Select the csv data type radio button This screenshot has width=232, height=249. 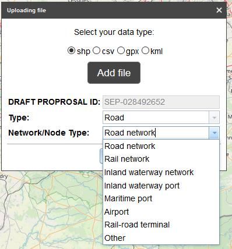(96, 51)
